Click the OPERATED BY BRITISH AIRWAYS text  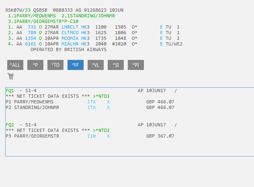68,49
